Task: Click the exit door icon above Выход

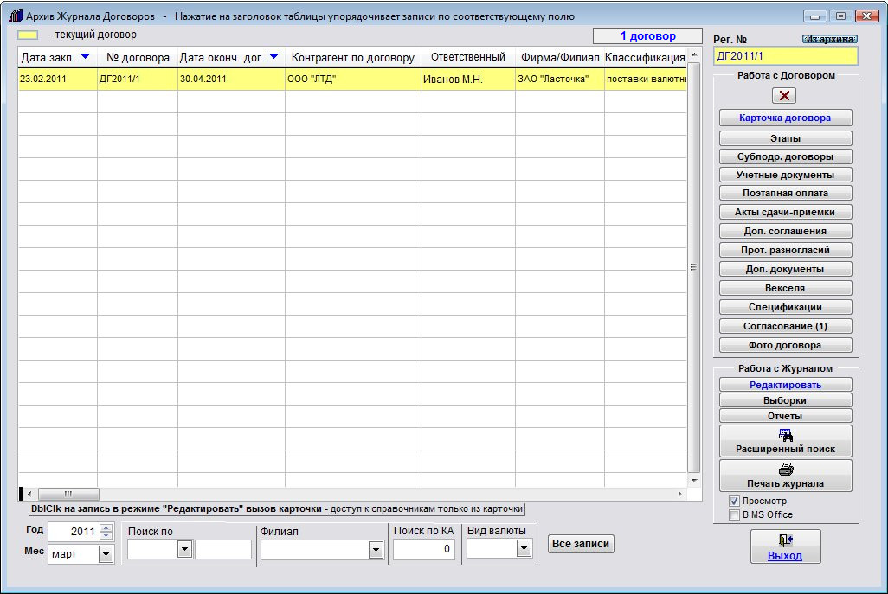Action: [786, 540]
